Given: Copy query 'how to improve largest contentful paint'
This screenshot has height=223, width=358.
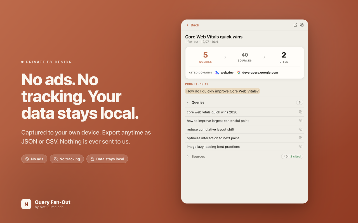Looking at the screenshot, I should pos(301,121).
